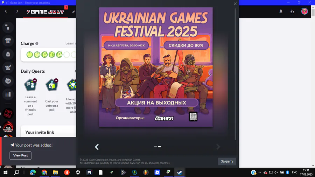315x177 pixels.
Task: Open Settings gear in taskbar
Action: point(78,172)
